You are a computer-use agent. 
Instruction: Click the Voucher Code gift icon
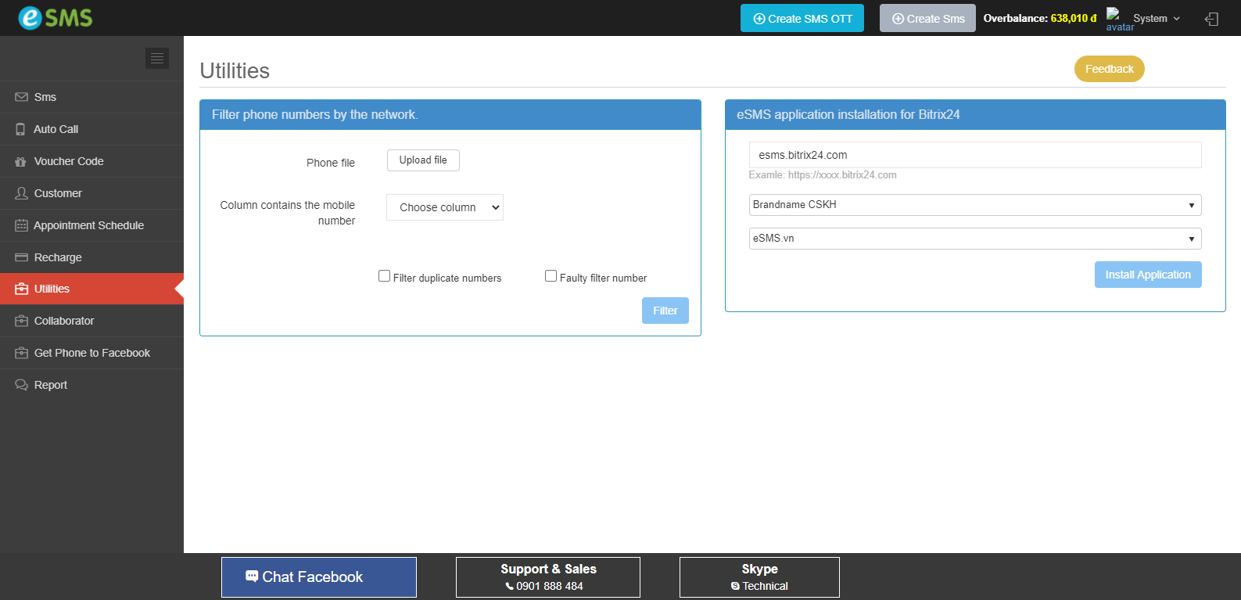21,161
